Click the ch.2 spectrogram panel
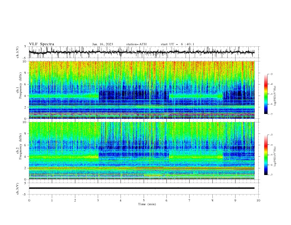This screenshot has width=291, height=225. pos(141,151)
